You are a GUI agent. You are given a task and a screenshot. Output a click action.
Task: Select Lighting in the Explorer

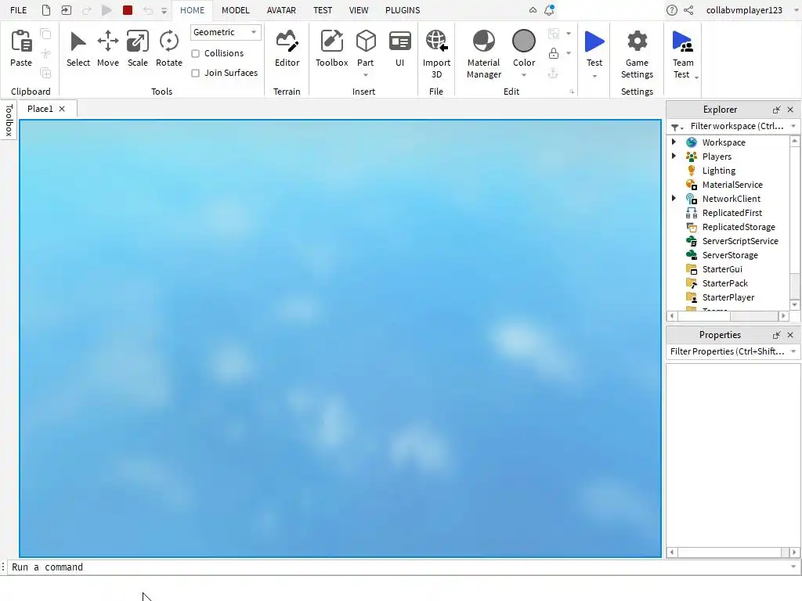(x=719, y=171)
